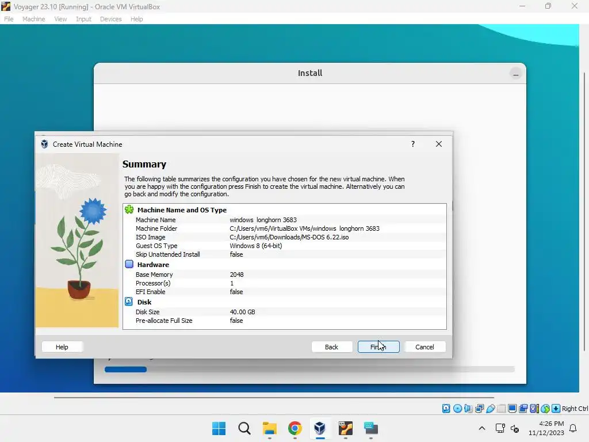The image size is (589, 442).
Task: Click the Base Memory value 2048
Action: click(x=236, y=275)
